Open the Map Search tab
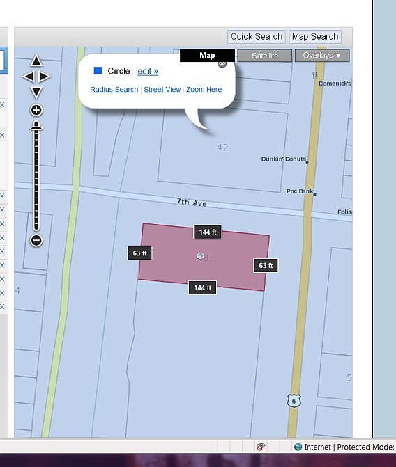This screenshot has width=396, height=467. pyautogui.click(x=315, y=37)
